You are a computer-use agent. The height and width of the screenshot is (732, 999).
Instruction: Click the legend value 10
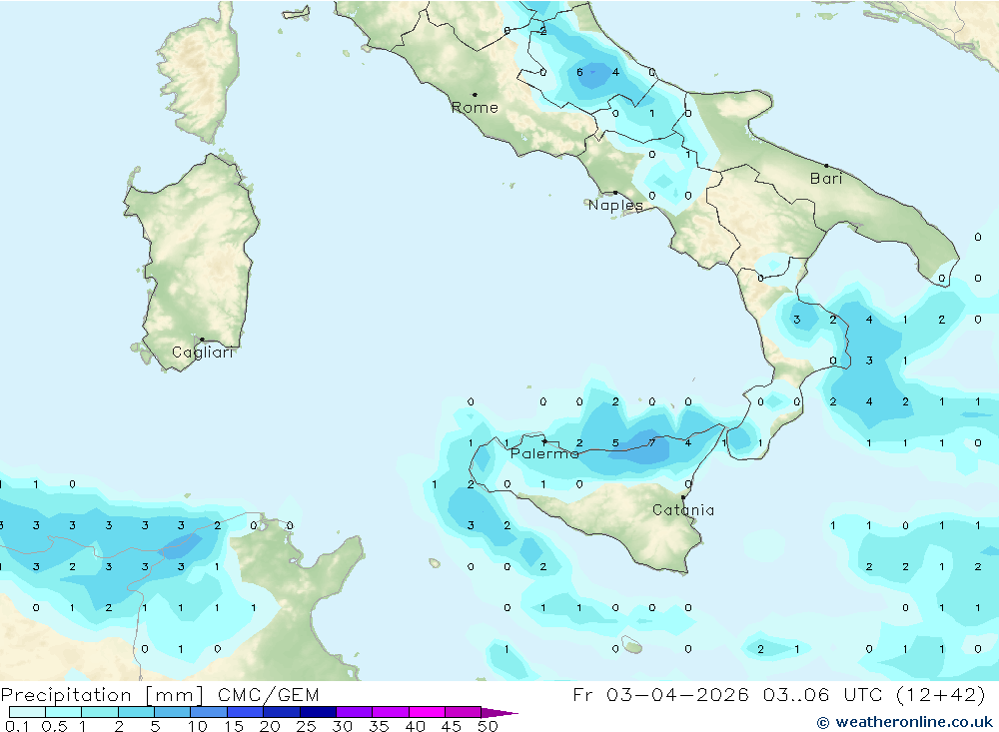198,726
